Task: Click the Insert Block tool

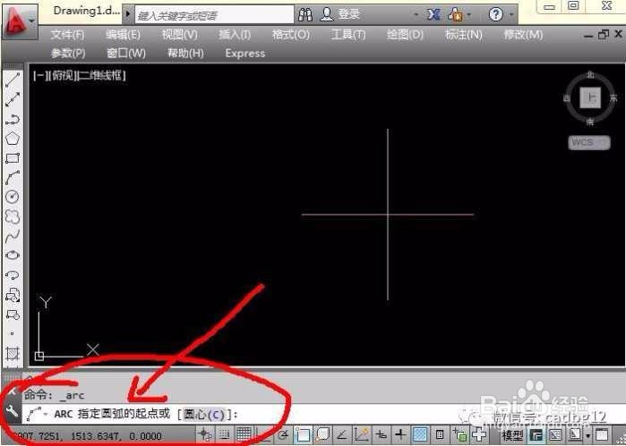Action: click(12, 295)
